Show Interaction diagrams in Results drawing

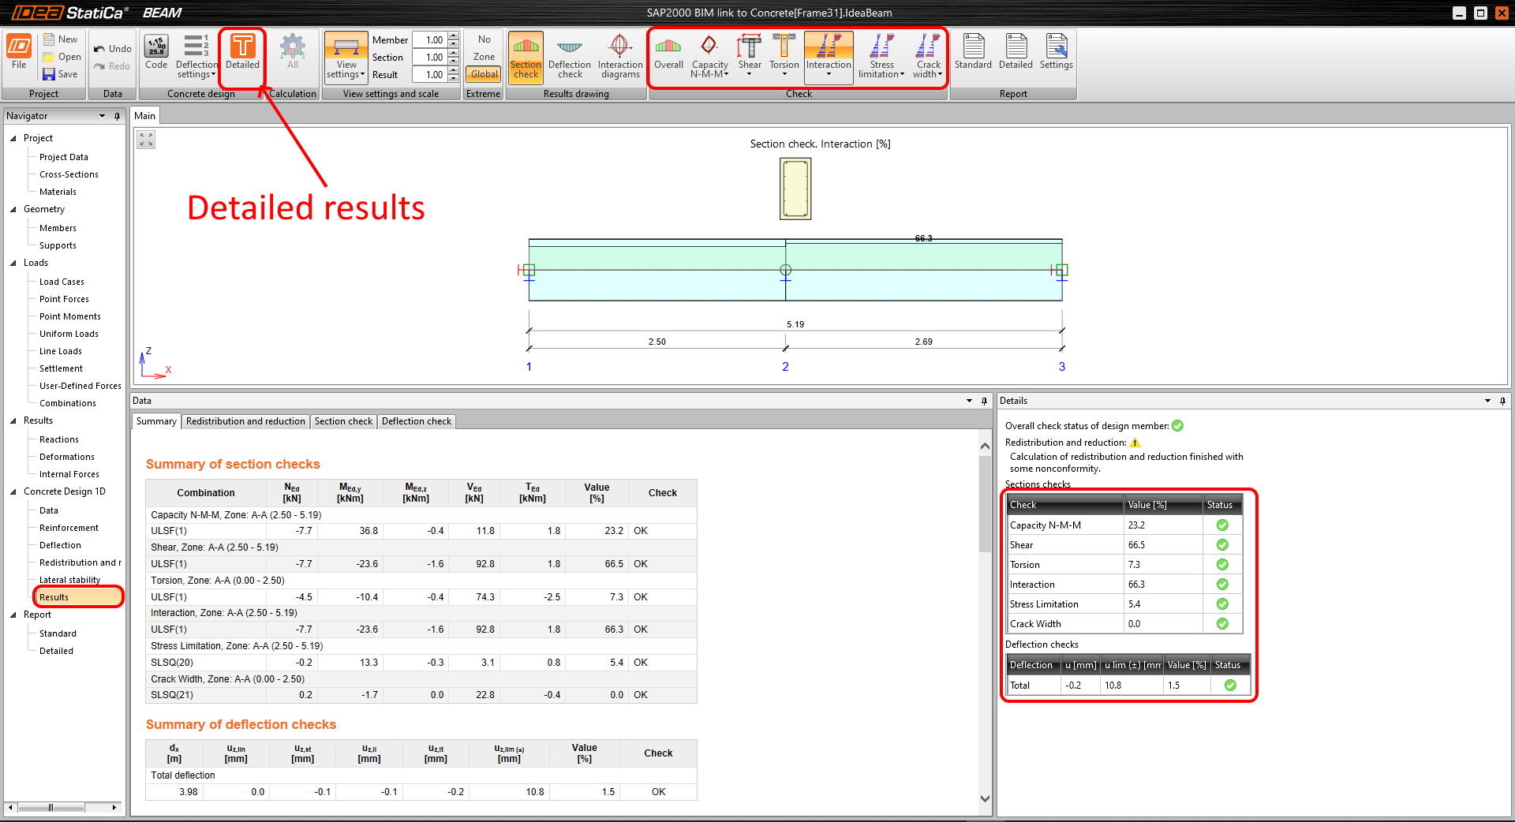point(619,55)
